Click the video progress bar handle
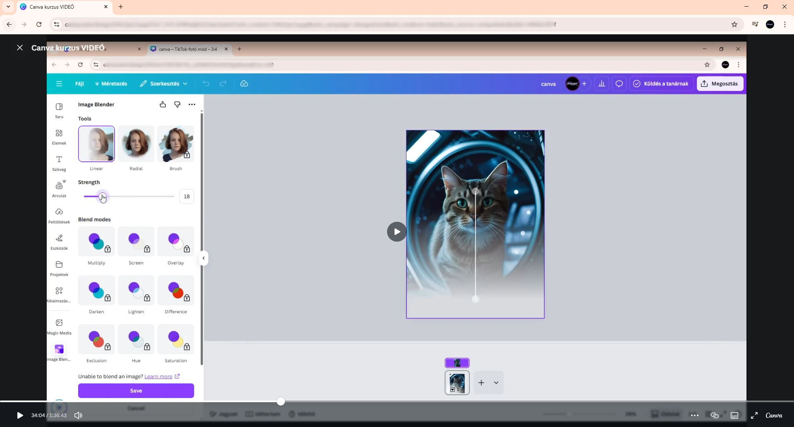This screenshot has width=794, height=427. (x=281, y=401)
